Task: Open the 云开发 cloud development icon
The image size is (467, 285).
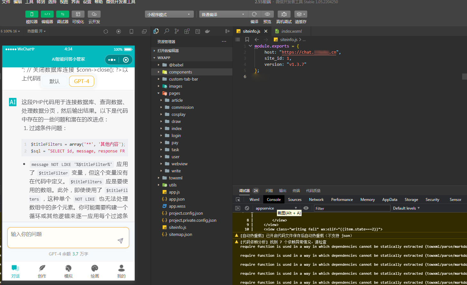Action: [94, 14]
